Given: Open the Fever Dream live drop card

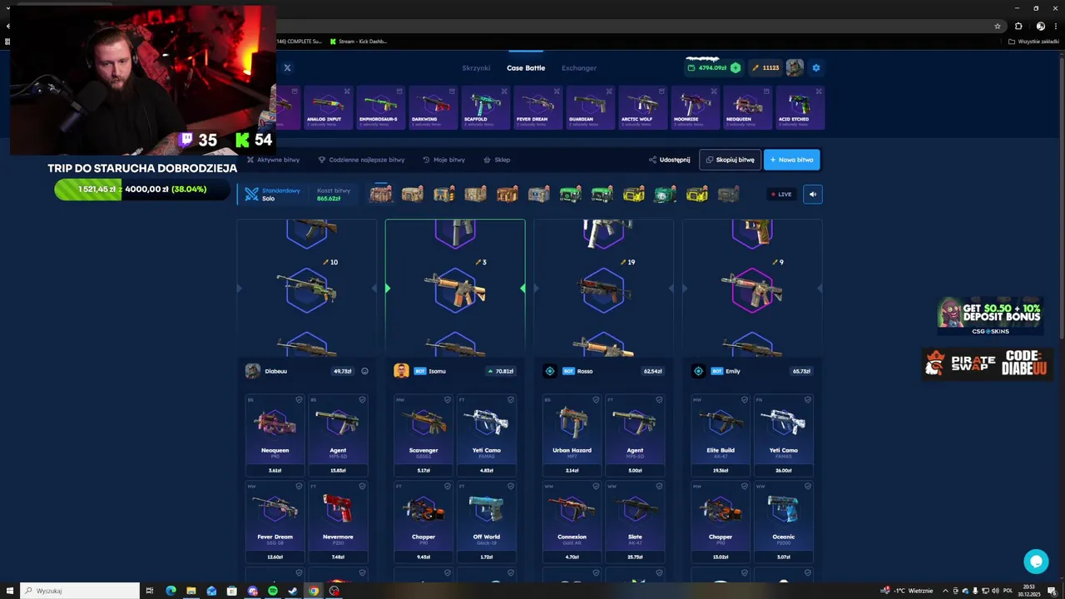Looking at the screenshot, I should (537, 107).
